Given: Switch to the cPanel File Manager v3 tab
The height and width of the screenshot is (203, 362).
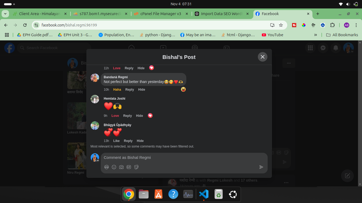Looking at the screenshot, I should 161,14.
